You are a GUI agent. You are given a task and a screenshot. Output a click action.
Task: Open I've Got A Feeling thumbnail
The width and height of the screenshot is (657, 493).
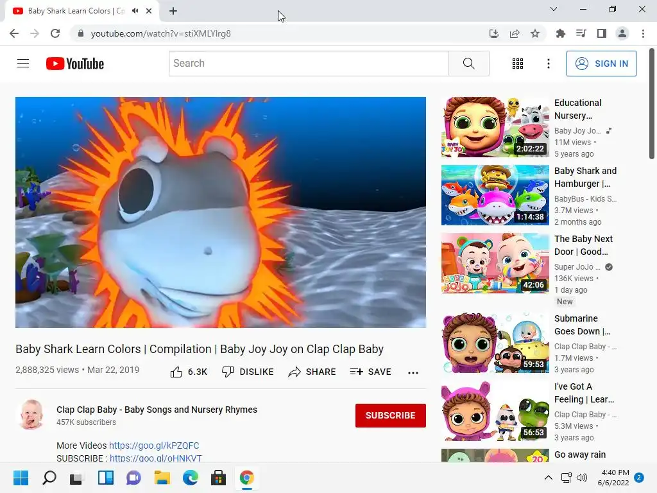click(x=495, y=410)
